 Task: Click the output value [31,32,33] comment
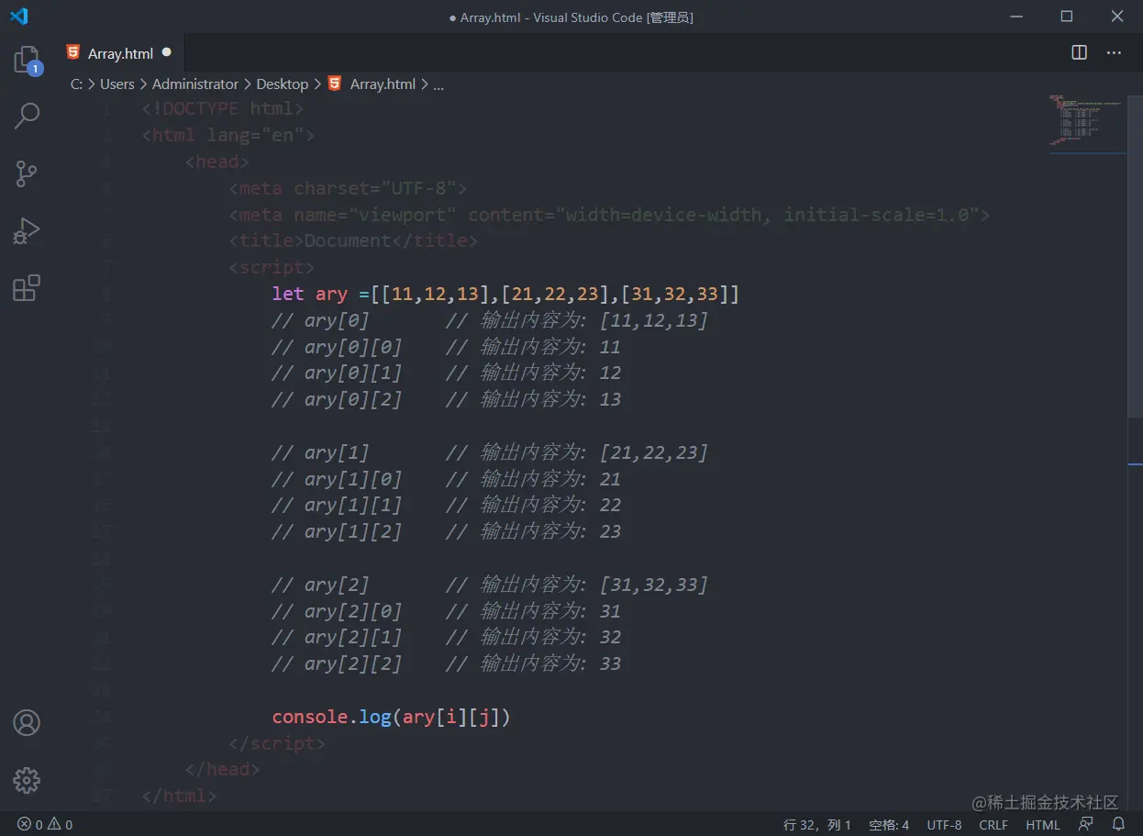[x=654, y=585]
